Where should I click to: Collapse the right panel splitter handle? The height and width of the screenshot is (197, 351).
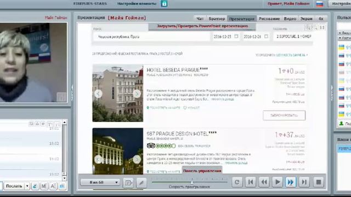point(332,94)
